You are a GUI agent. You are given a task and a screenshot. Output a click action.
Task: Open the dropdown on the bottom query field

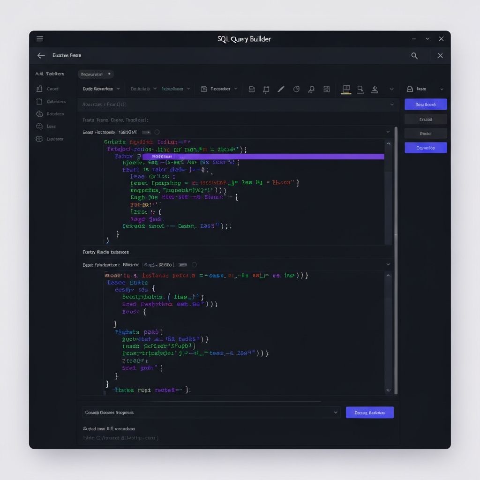click(x=336, y=412)
